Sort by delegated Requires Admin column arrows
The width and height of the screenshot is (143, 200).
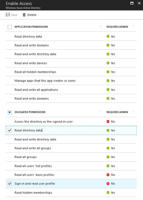[133, 112]
